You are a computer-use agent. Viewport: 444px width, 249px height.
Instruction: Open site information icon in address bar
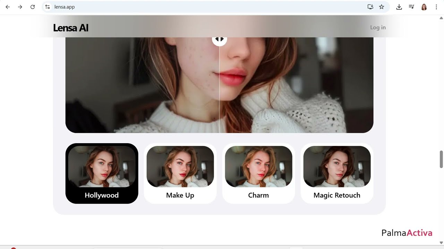pyautogui.click(x=48, y=7)
